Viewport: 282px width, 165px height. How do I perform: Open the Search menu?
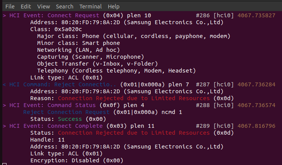[x=64, y=7]
